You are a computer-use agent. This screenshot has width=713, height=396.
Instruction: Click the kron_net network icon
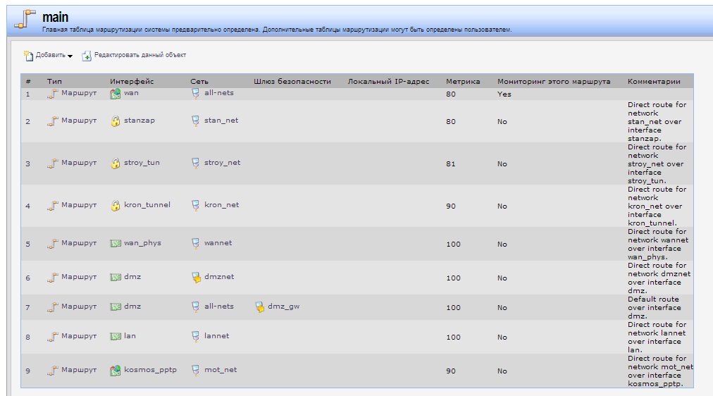[195, 205]
